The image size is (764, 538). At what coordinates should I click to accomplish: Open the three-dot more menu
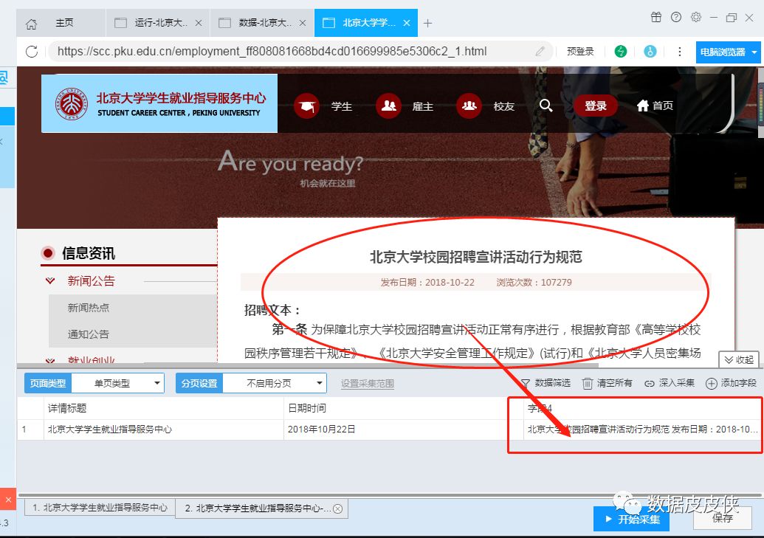coord(680,51)
